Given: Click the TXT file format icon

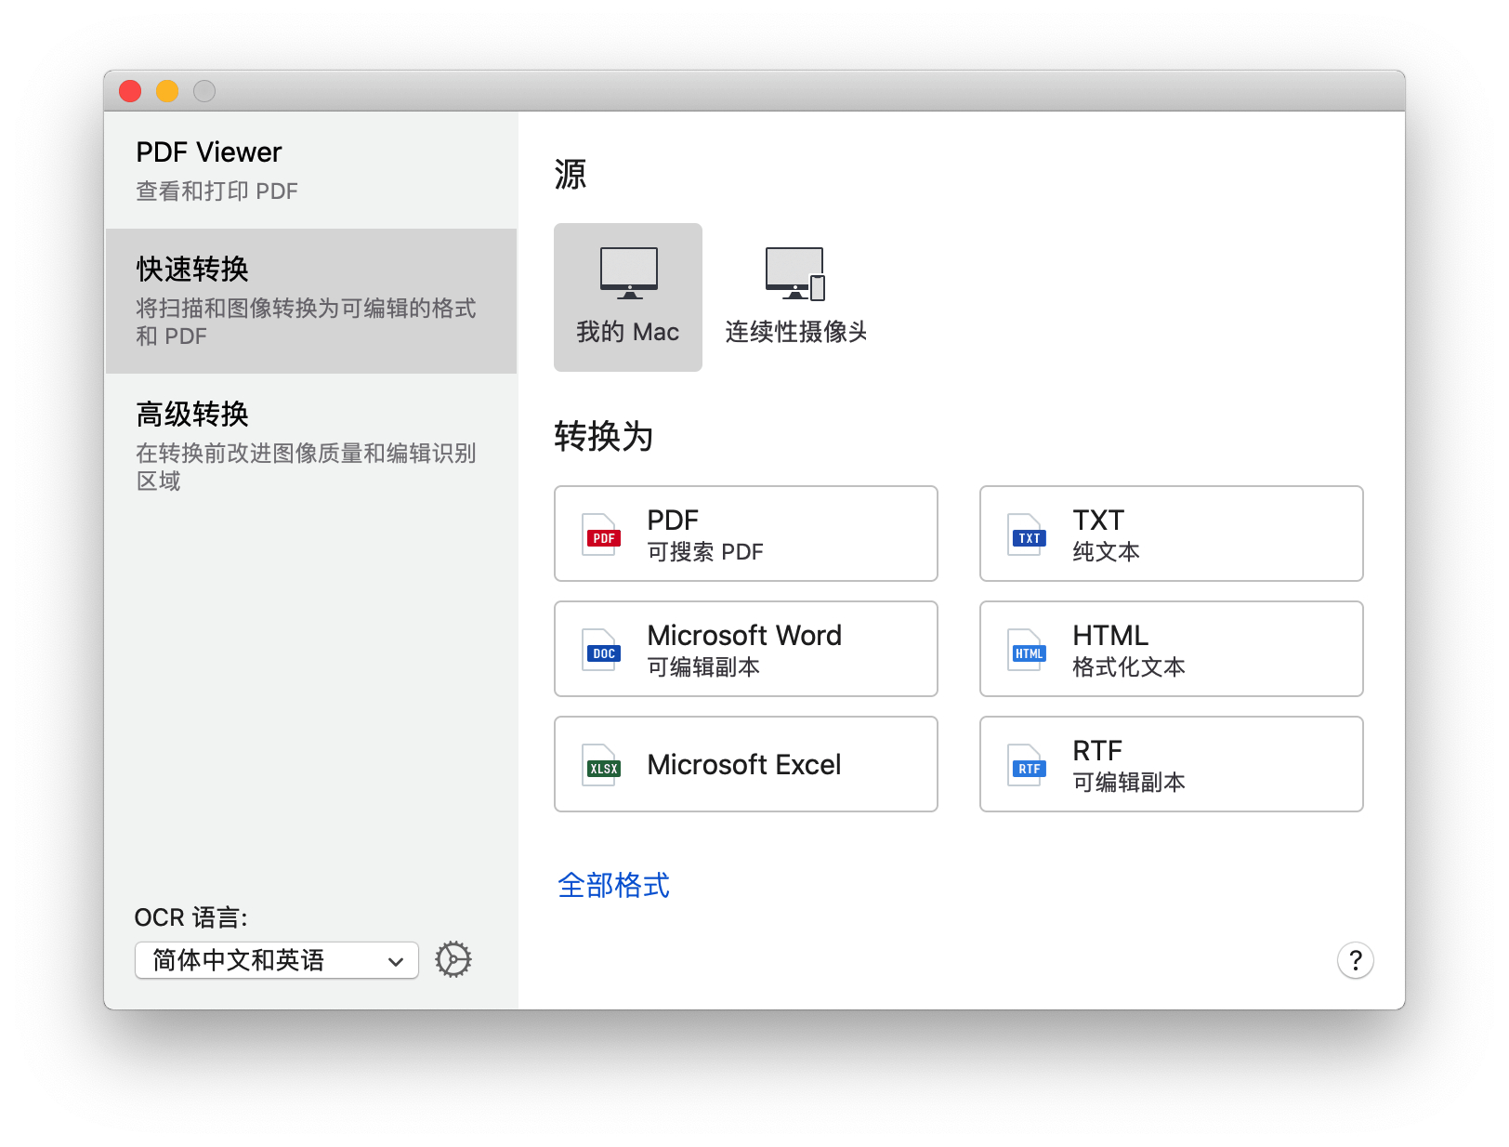Looking at the screenshot, I should 1027,535.
